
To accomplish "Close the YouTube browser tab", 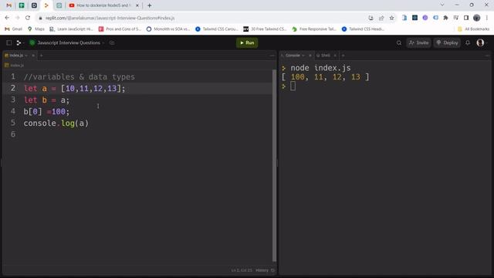I will tap(137, 5).
